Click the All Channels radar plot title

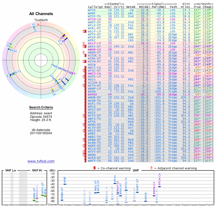click(x=41, y=14)
